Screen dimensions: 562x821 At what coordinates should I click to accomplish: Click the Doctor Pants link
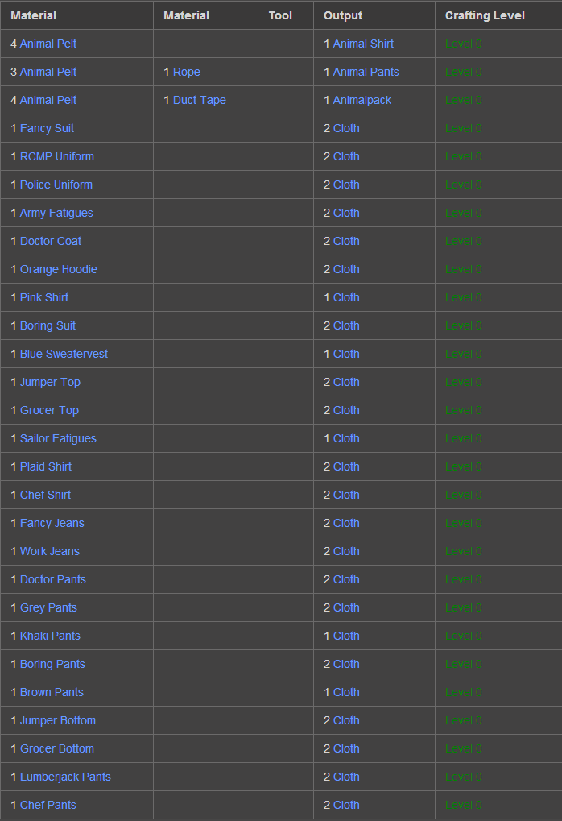pos(53,581)
